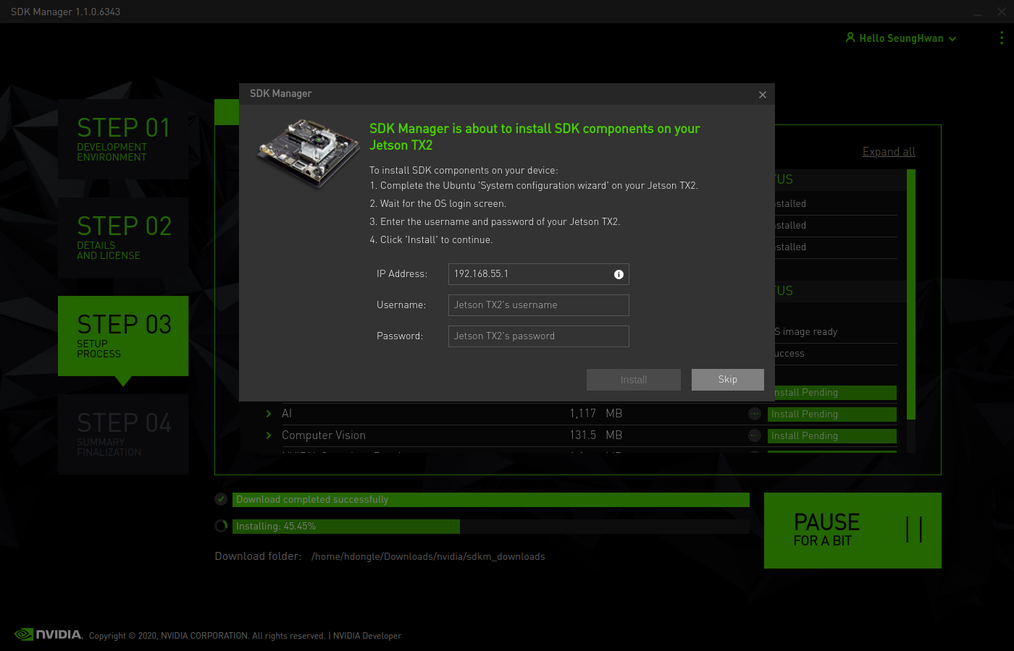Close the SDK Manager dialog
Viewport: 1014px width, 651px height.
(763, 95)
